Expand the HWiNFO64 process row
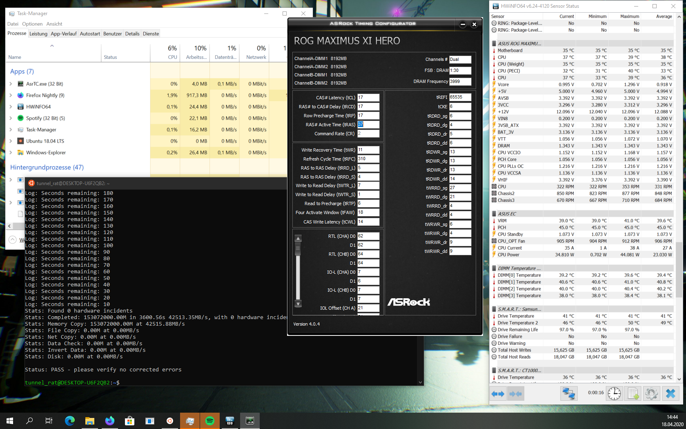This screenshot has width=686, height=429. (11, 107)
